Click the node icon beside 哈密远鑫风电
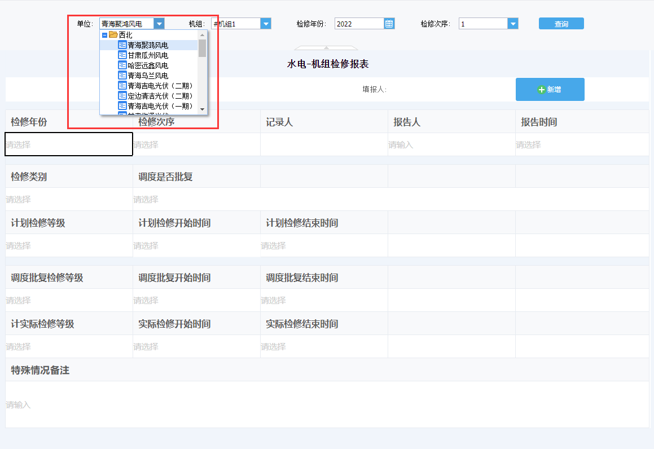654x449 pixels. [x=122, y=65]
